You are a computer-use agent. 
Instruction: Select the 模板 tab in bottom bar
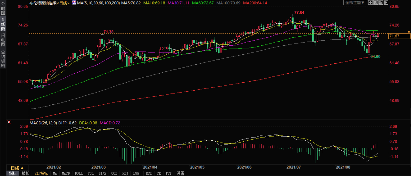click(25, 173)
